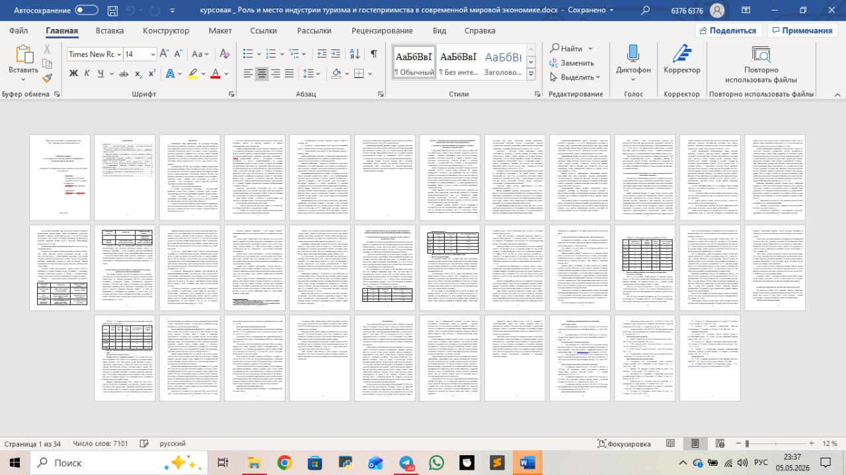Open the borders dropdown arrow
The height and width of the screenshot is (475, 846).
pyautogui.click(x=369, y=73)
